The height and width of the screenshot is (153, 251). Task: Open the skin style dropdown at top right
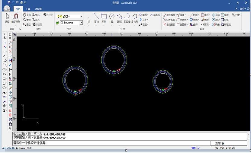[243, 9]
